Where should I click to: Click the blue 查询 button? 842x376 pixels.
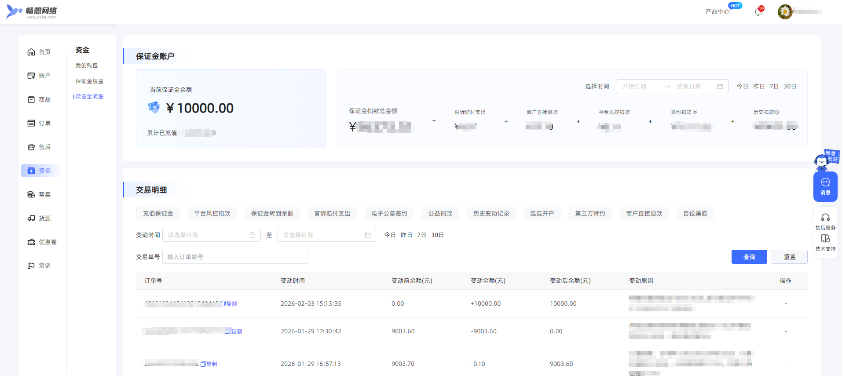749,257
